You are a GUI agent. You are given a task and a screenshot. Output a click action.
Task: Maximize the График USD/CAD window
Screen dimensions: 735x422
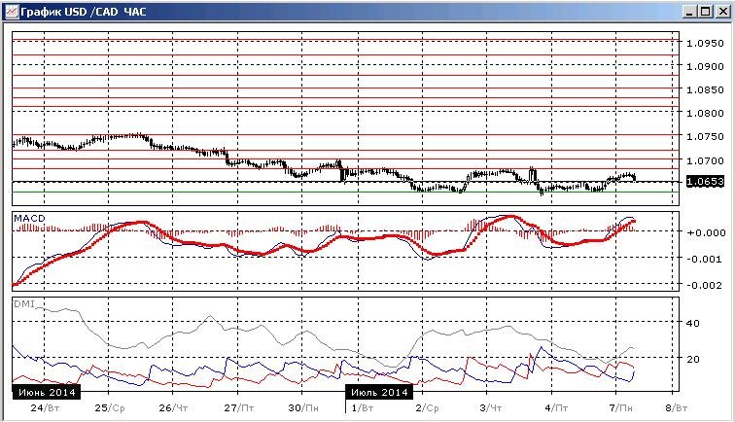706,12
